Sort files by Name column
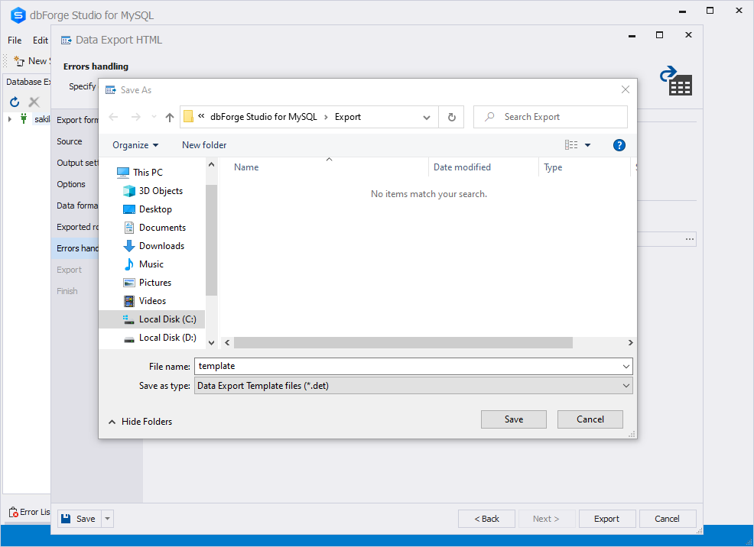This screenshot has width=754, height=547. point(325,167)
